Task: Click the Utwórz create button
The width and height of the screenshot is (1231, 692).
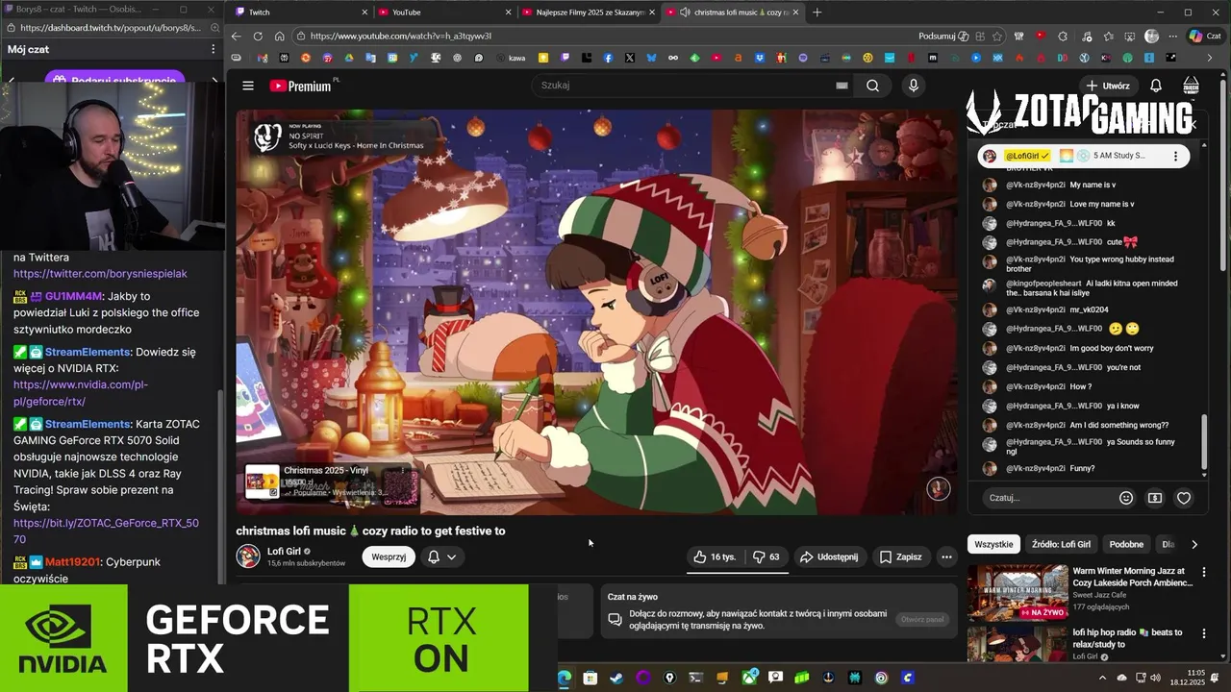Action: [x=1108, y=86]
